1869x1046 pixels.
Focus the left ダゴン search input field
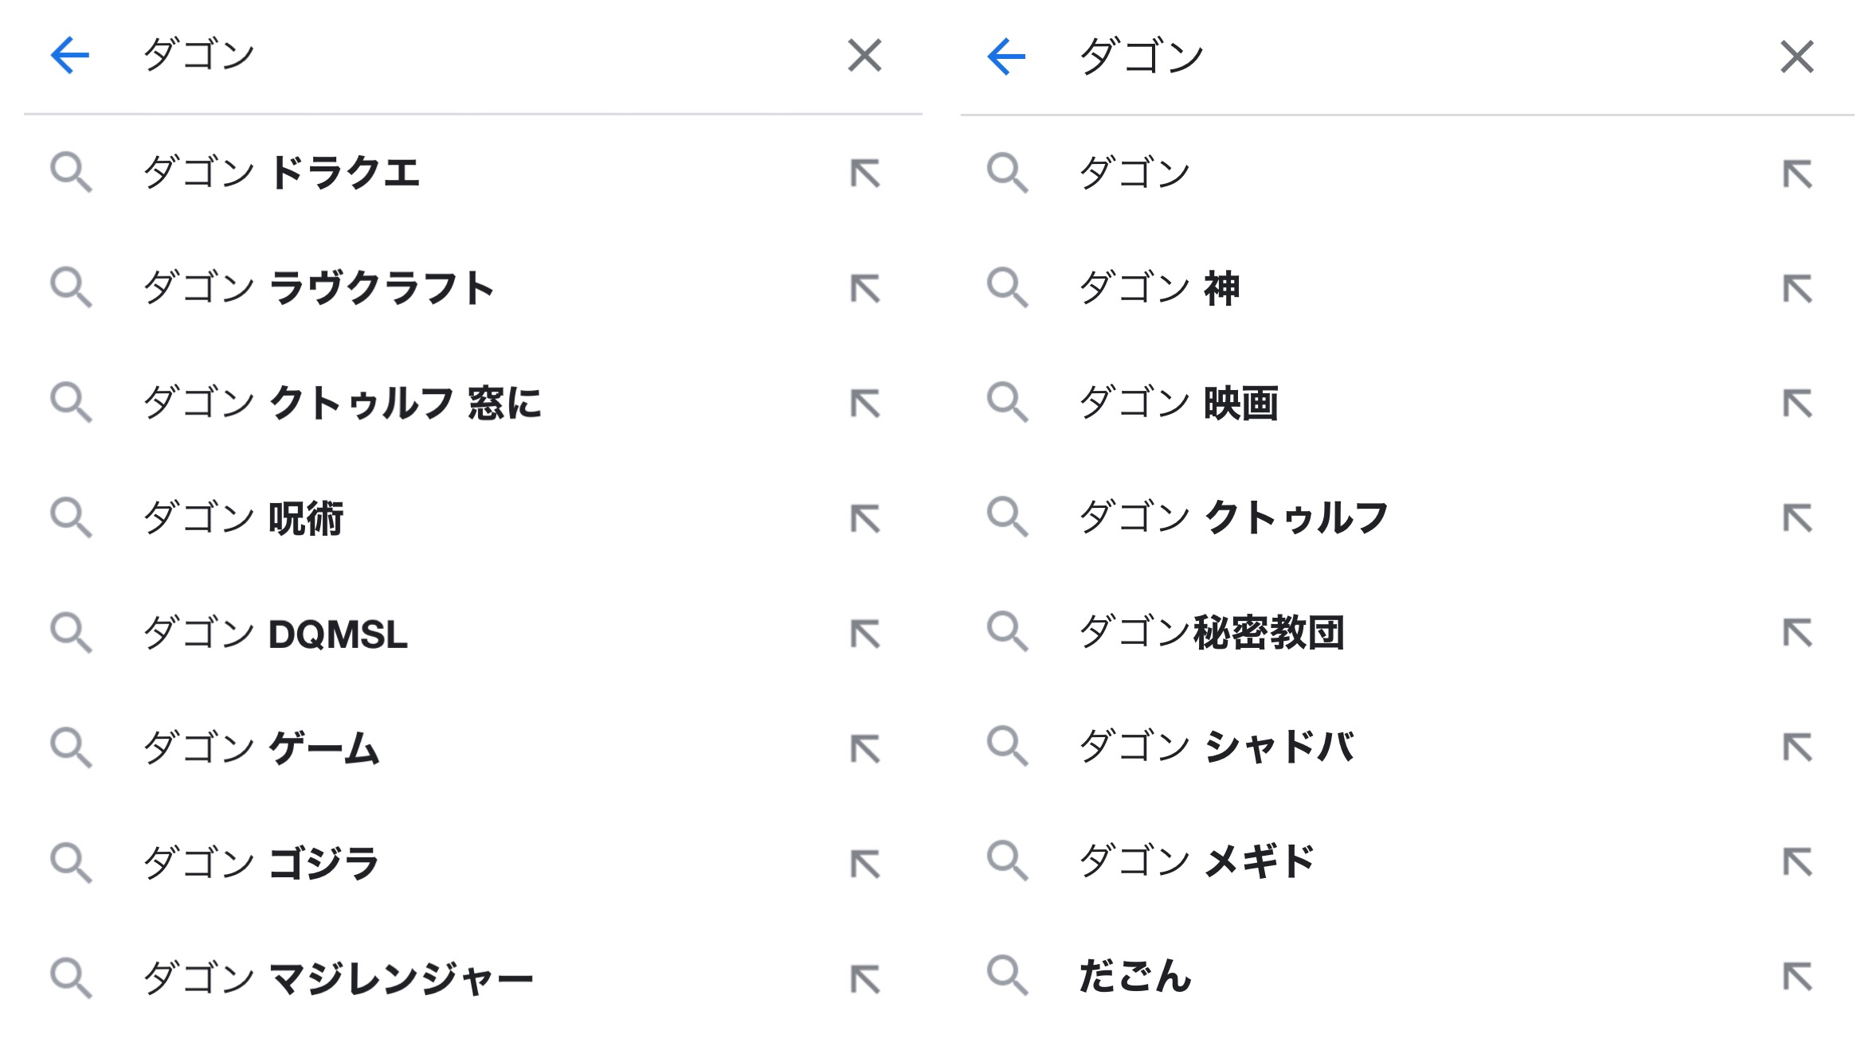pyautogui.click(x=478, y=56)
